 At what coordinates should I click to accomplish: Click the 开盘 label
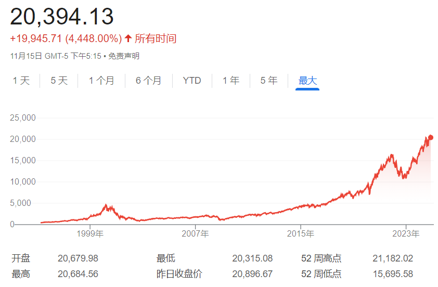click(21, 258)
